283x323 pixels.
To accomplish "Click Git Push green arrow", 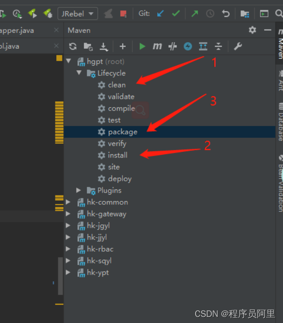I will 194,14.
